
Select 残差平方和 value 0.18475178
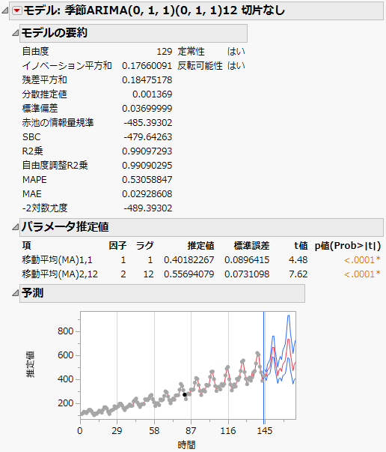click(x=147, y=80)
